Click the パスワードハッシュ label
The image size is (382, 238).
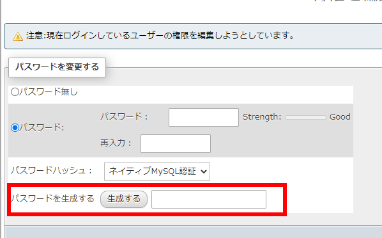(51, 170)
